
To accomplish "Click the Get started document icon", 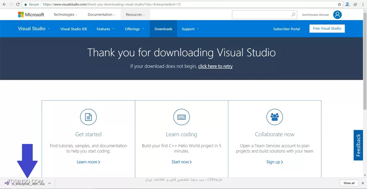I will click(88, 117).
